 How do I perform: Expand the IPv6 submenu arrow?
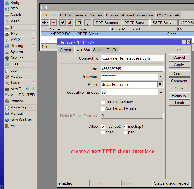[x=34, y=34]
